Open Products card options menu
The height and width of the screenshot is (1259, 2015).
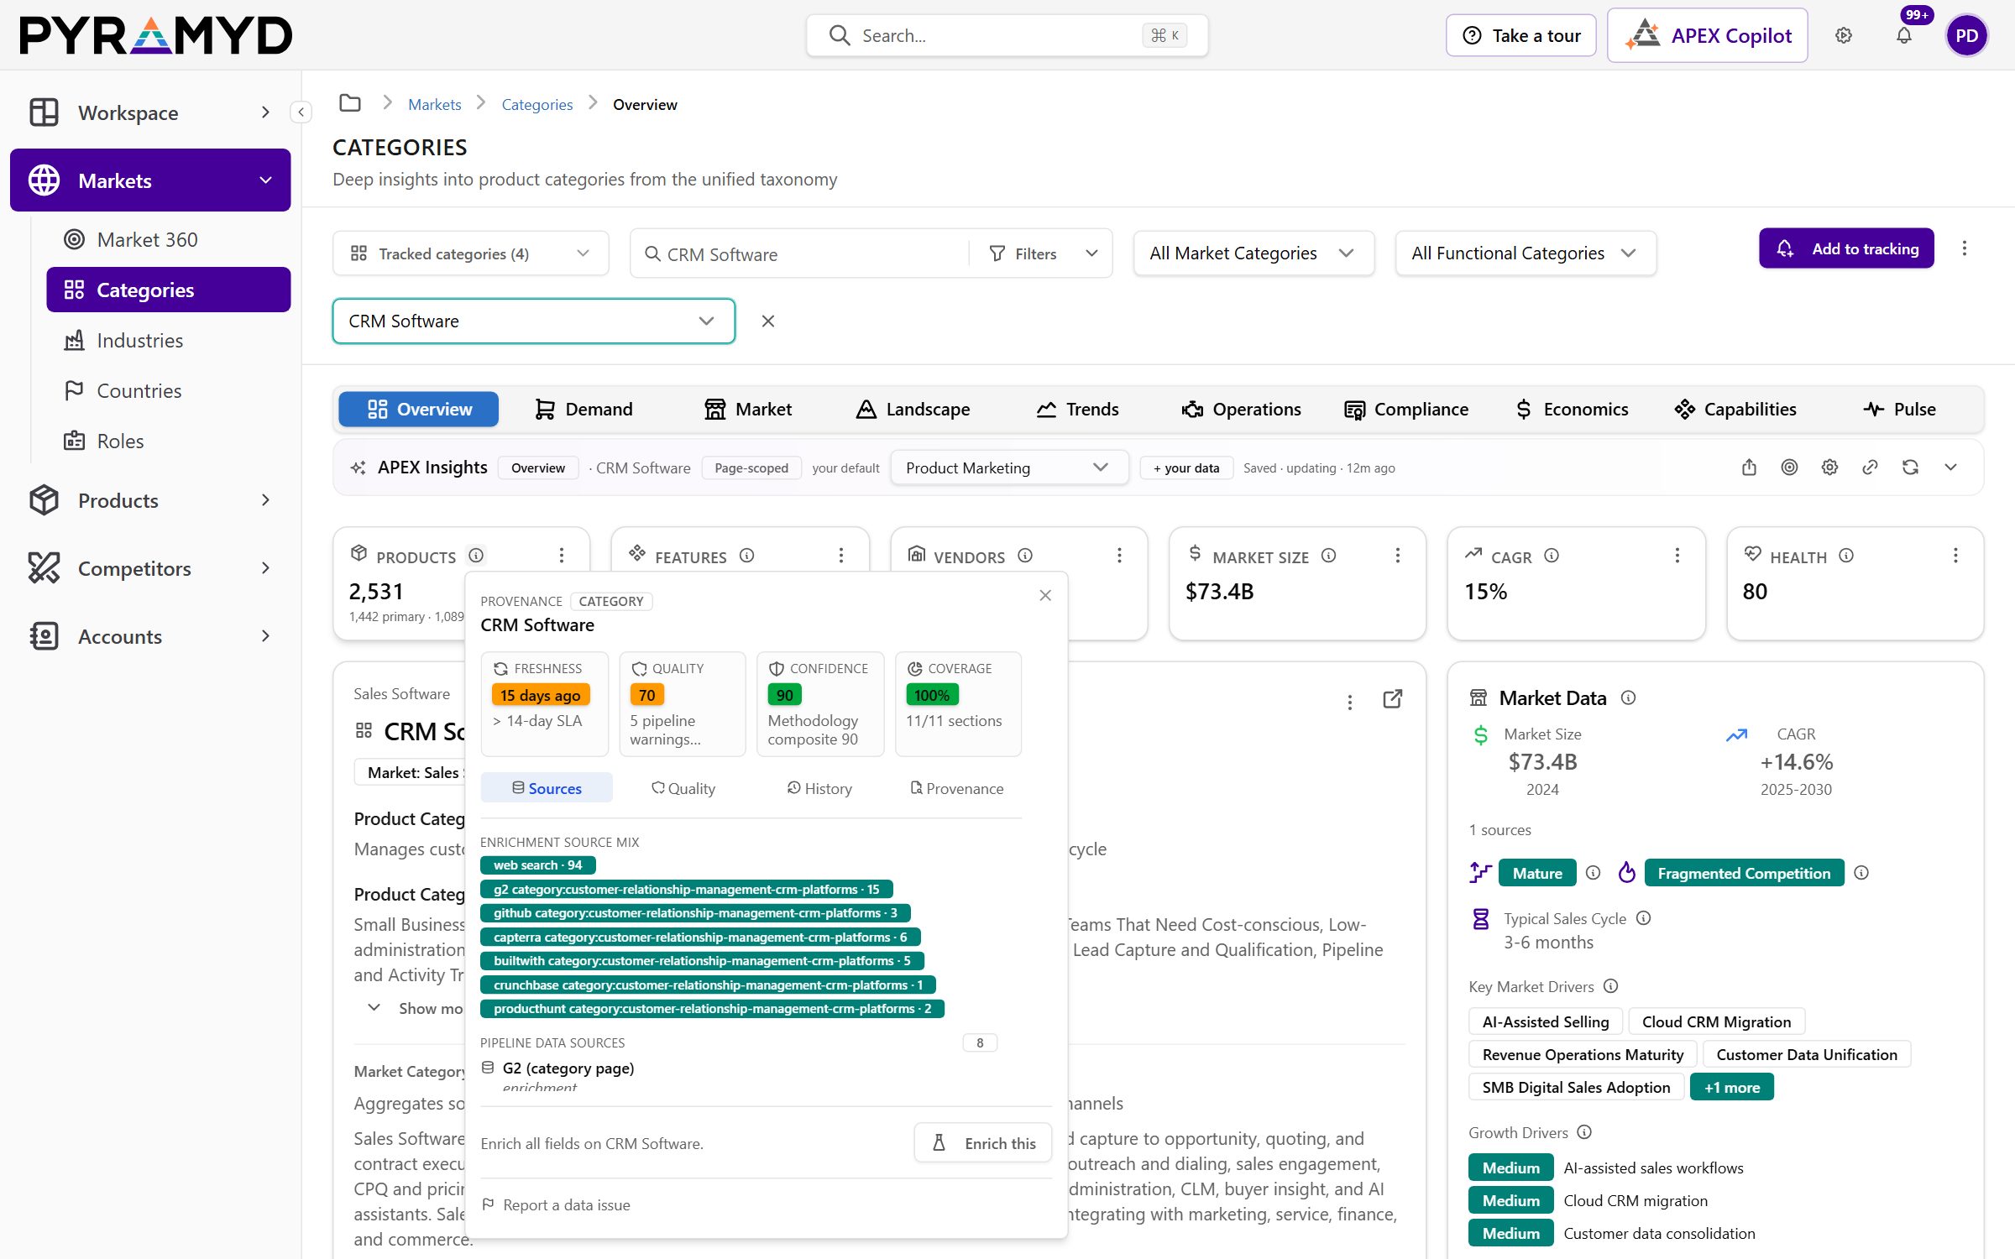click(562, 556)
